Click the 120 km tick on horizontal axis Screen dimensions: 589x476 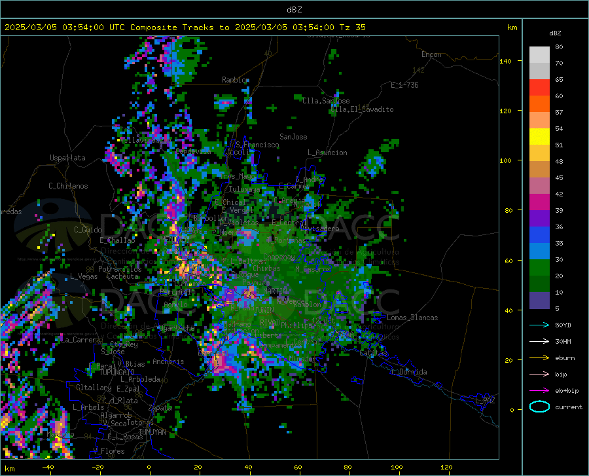(446, 467)
